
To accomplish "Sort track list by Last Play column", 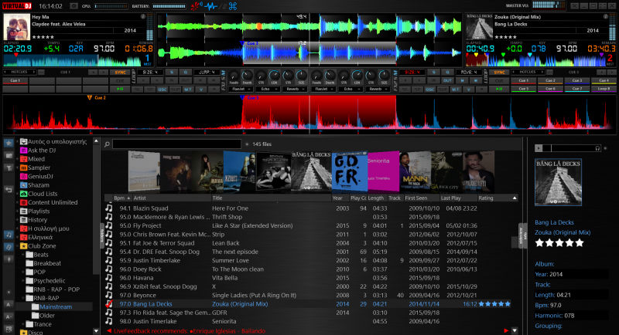I will click(x=457, y=198).
